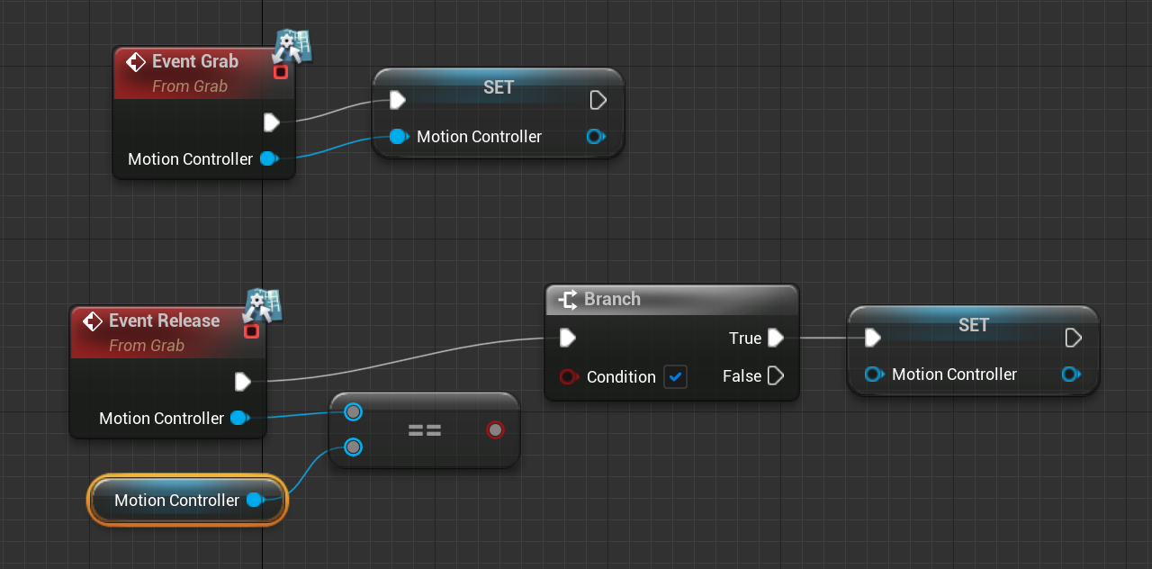Click the Event Grab diamond event icon
Screen dimensions: 1152x569
pyautogui.click(x=136, y=61)
